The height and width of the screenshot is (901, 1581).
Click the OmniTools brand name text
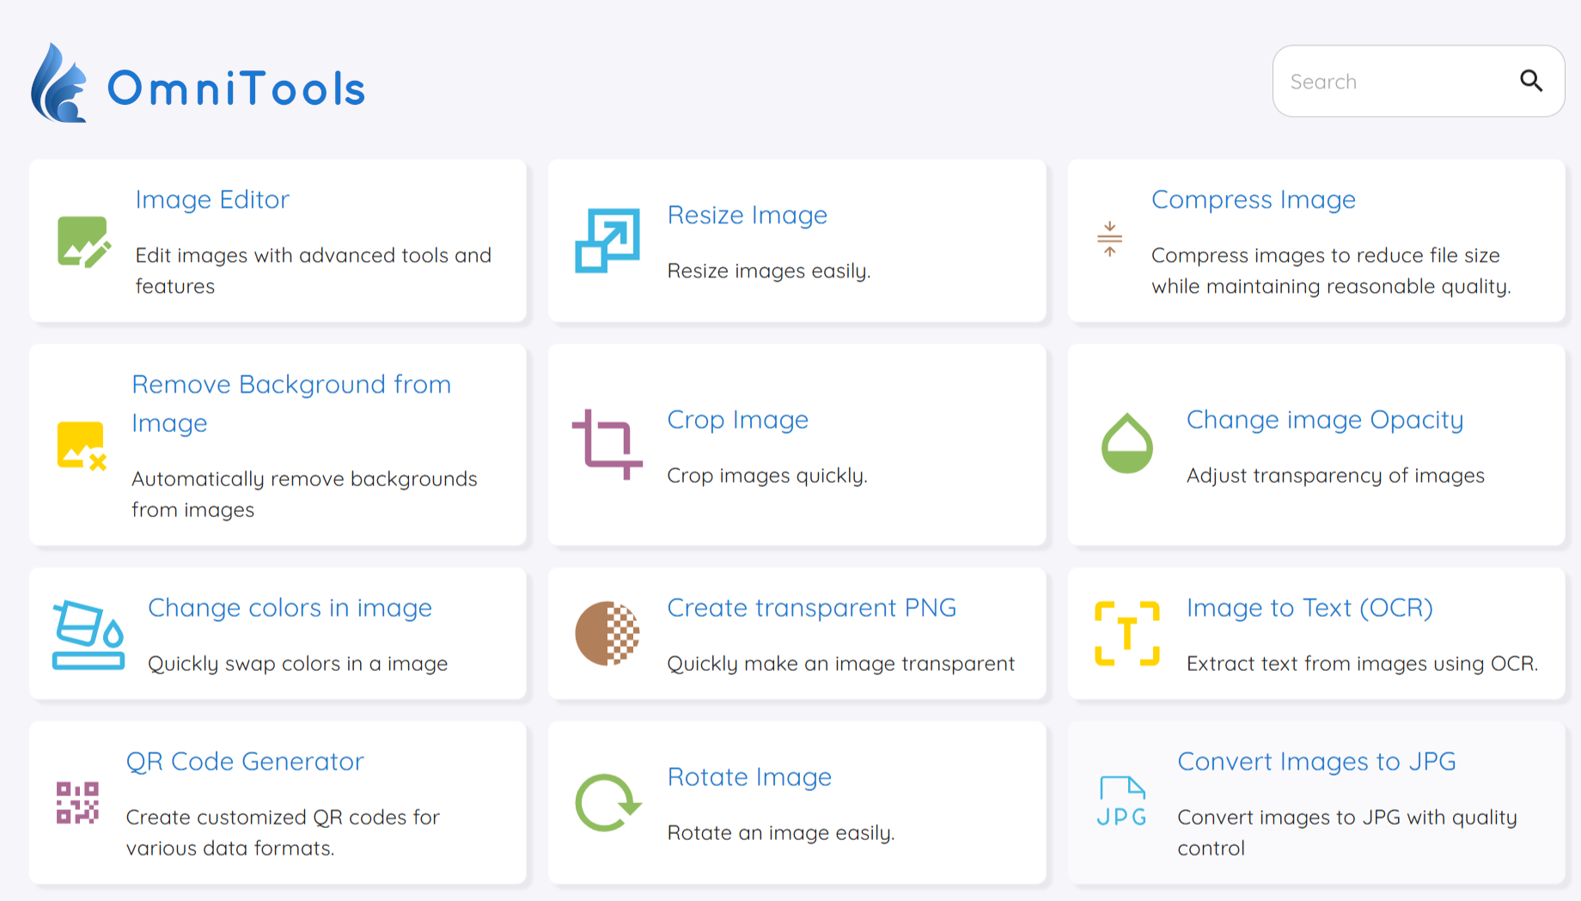tap(236, 88)
